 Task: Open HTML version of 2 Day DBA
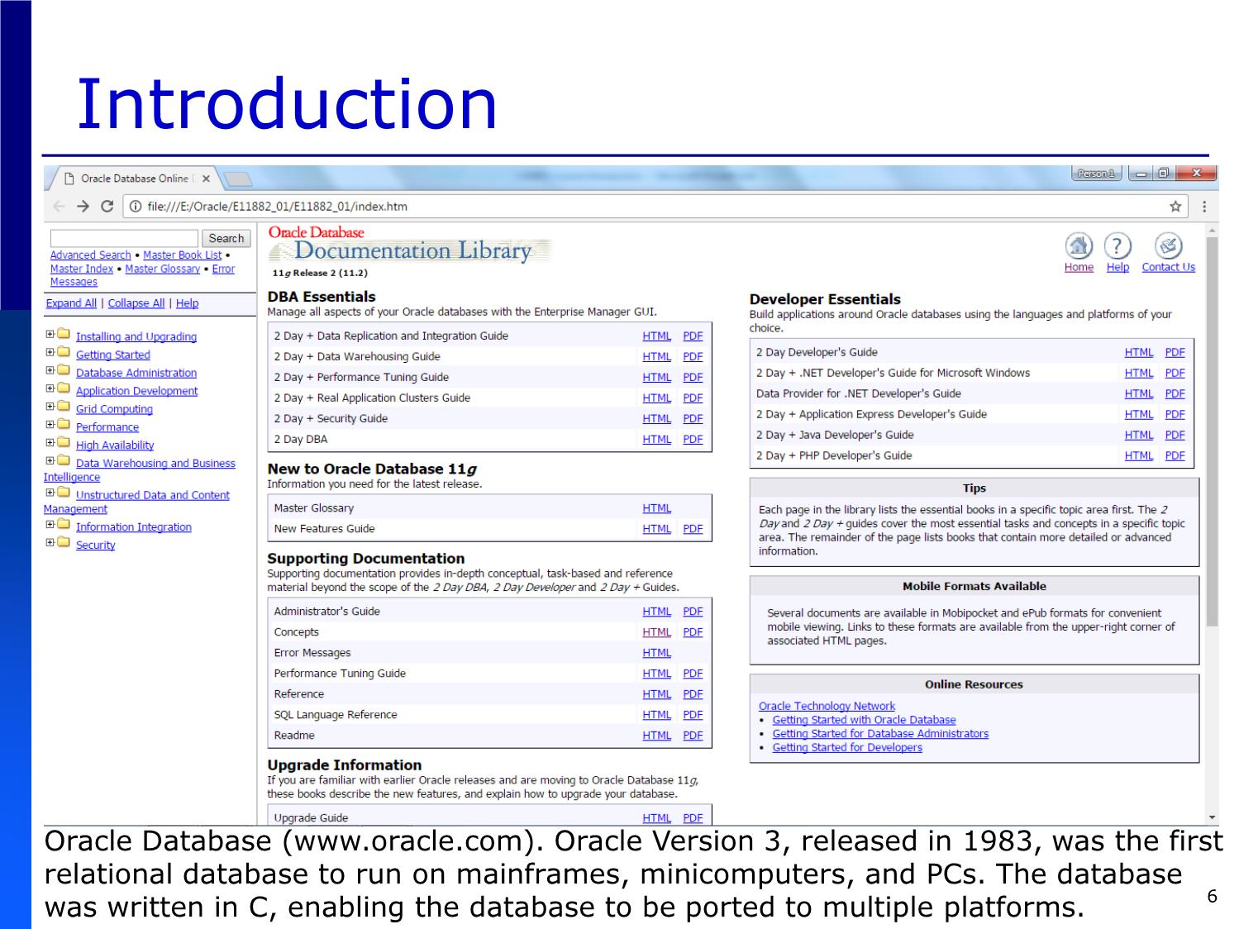coord(657,440)
